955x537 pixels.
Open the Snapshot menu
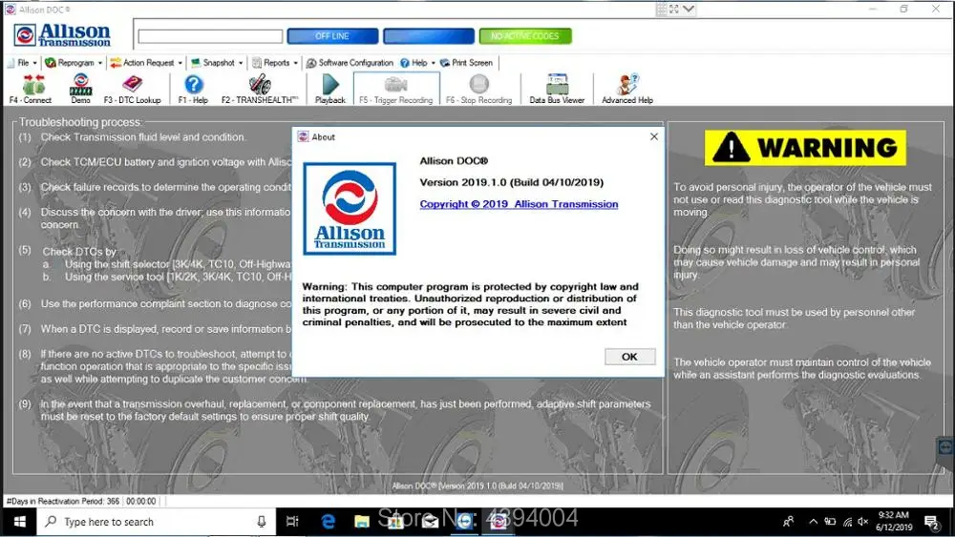[217, 63]
